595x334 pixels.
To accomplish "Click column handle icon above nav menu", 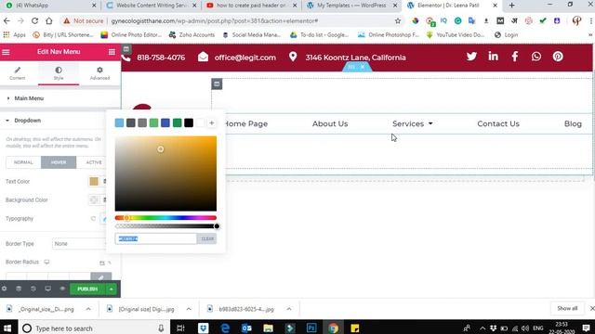I will pos(217,84).
